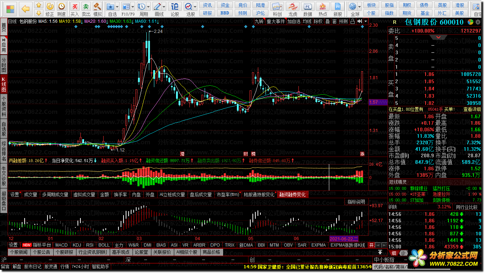Click the page-down yellow arrow icon
Viewport: 485px width, 273px height.
(39, 13)
